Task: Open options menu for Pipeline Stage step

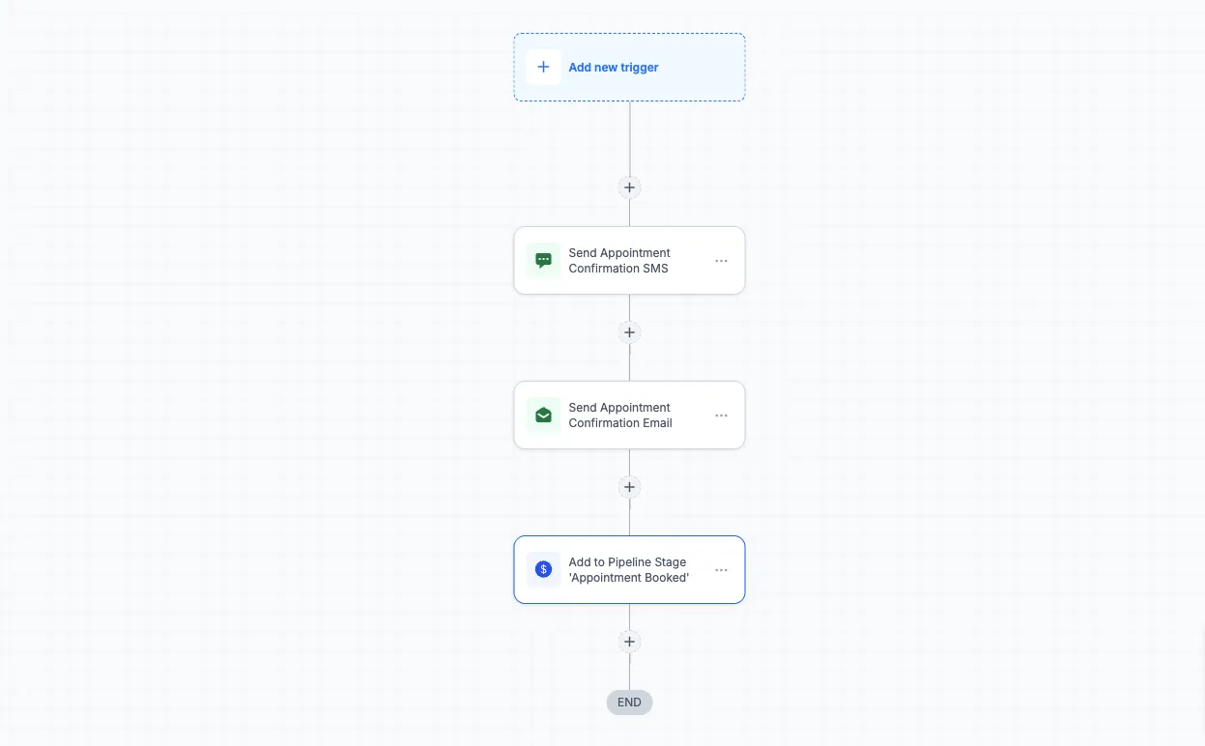Action: pyautogui.click(x=721, y=570)
